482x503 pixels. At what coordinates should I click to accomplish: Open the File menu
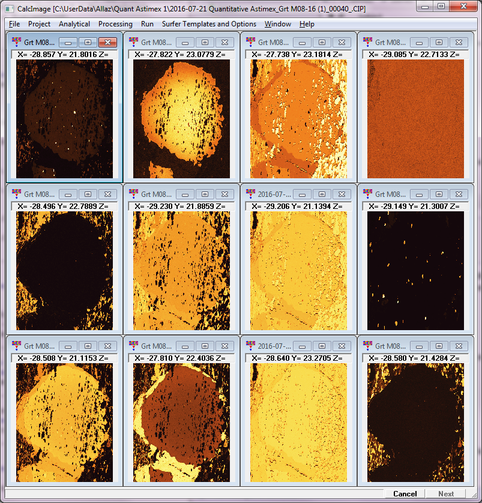click(14, 24)
